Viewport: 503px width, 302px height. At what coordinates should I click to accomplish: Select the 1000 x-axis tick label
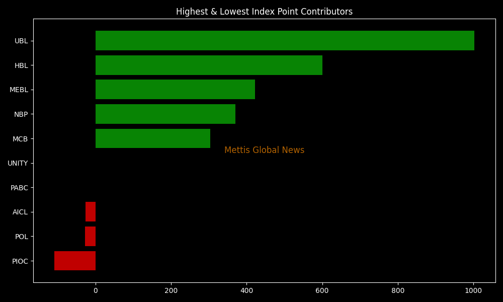click(473, 290)
